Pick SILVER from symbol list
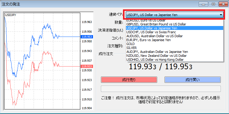This screenshot has width=229, height=114. coord(174,48)
